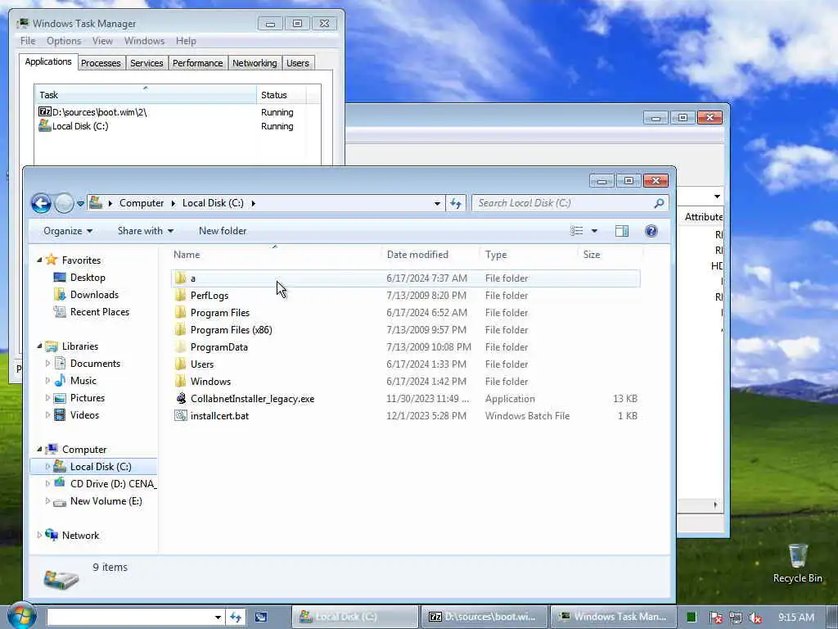This screenshot has height=629, width=838.
Task: Sort tasks by Status column
Action: 282,95
